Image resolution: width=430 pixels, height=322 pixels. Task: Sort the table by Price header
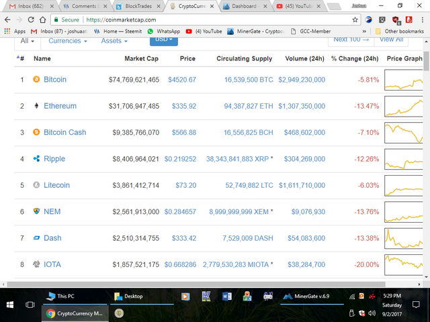tap(187, 58)
